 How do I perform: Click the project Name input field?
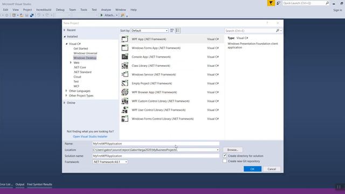click(156, 144)
